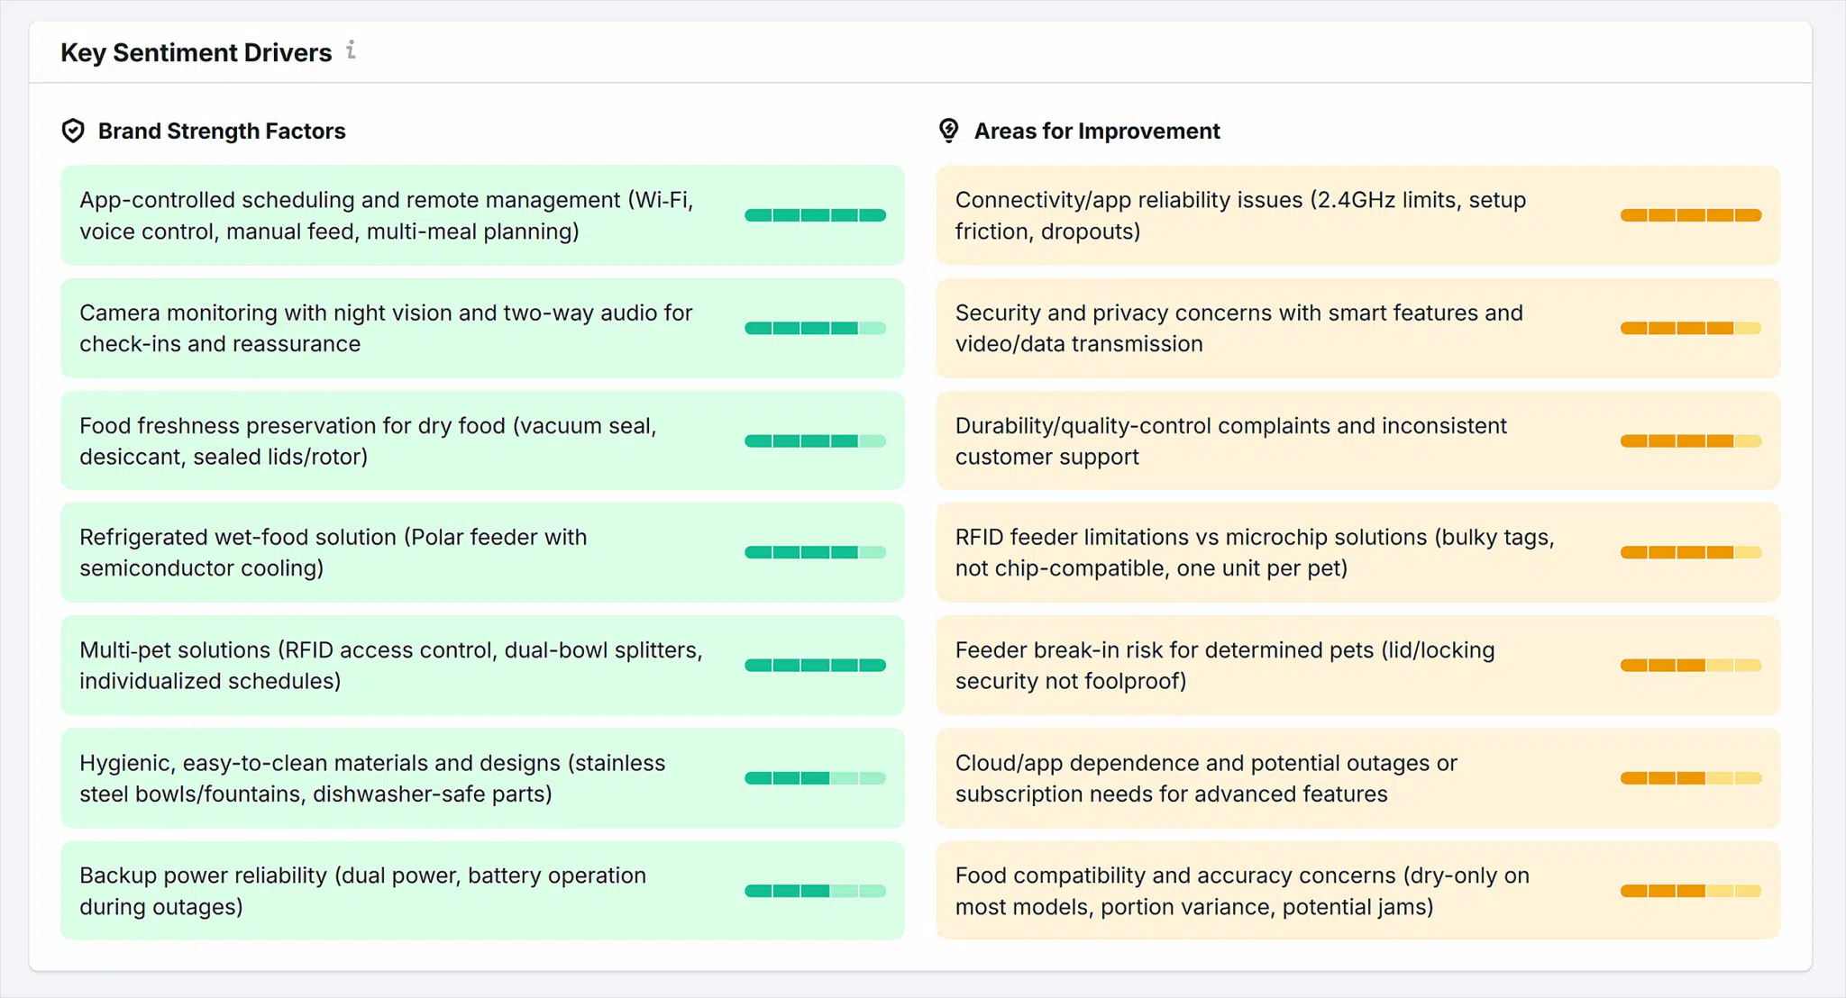
Task: Select the Refrigerated wet-food solution text
Action: coord(334,552)
